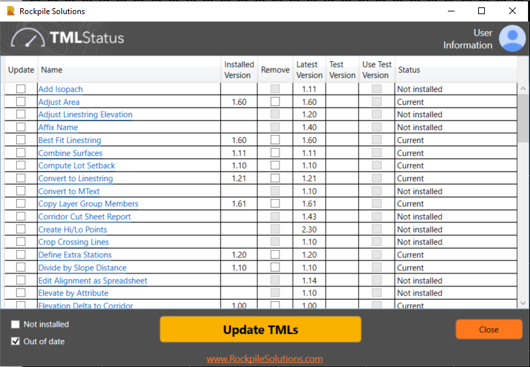The image size is (530, 367).
Task: Click the vertical scrollbar thumb
Action: (x=523, y=118)
